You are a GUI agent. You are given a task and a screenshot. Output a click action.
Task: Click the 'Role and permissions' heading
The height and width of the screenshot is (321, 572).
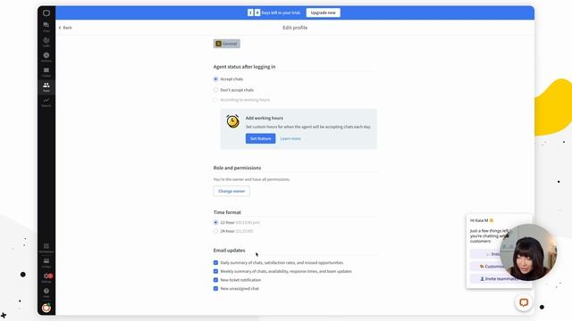pyautogui.click(x=237, y=168)
